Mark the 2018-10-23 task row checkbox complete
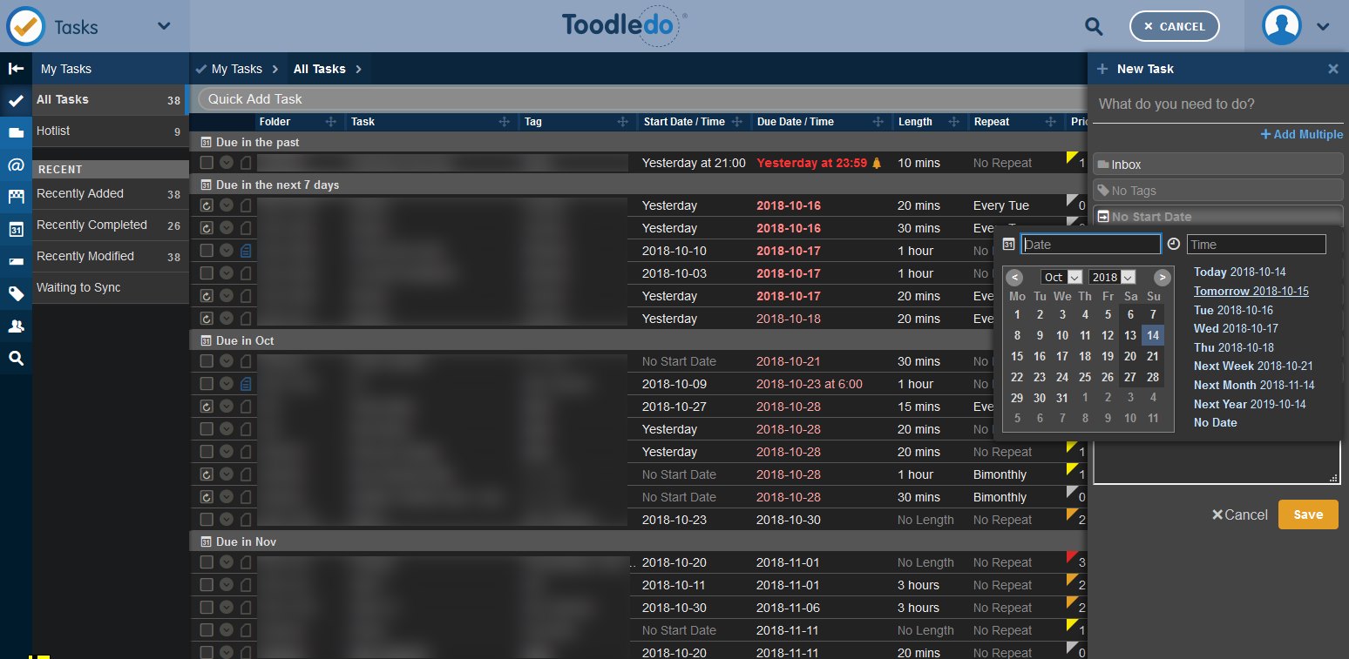This screenshot has width=1349, height=659. [207, 520]
